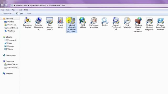Click Control Panel in the address breadcrumb
This screenshot has height=94, width=168.
pos(22,5)
